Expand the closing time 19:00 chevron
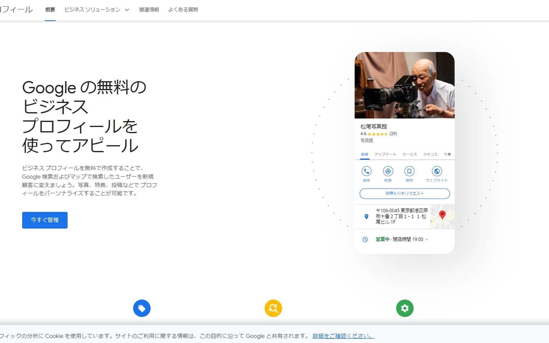 point(427,240)
